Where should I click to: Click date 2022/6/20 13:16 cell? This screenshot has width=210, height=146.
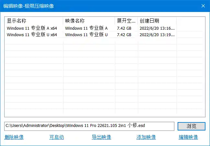pos(157,28)
